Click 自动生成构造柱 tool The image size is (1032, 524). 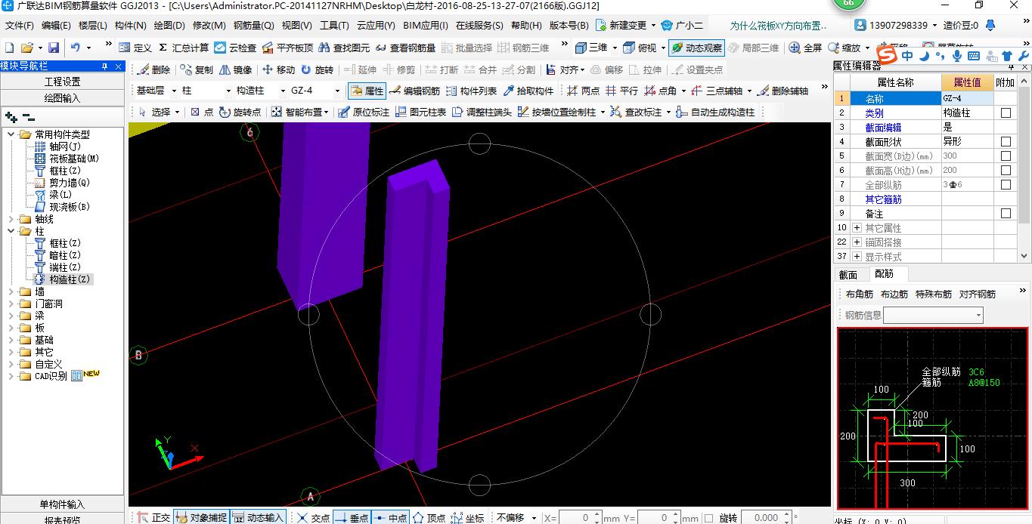click(x=715, y=112)
